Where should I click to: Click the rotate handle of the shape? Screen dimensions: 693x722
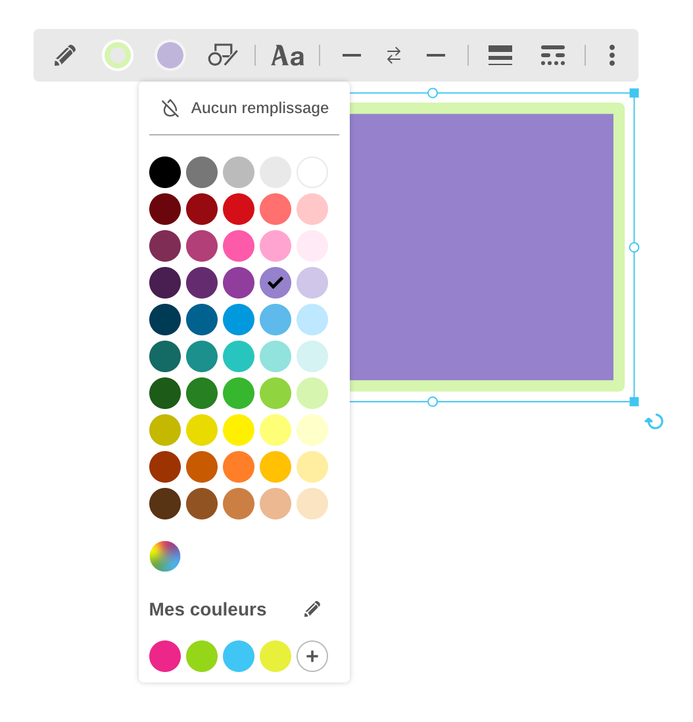pos(654,421)
